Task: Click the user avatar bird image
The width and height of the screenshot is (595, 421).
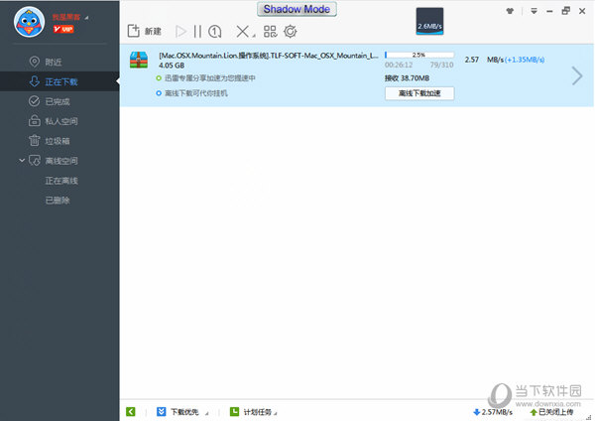Action: (x=29, y=22)
